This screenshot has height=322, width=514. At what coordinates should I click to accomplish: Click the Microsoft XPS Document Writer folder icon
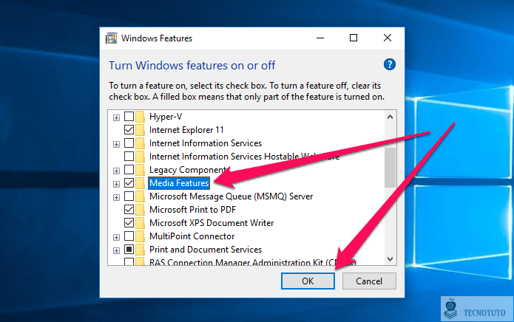[x=140, y=223]
